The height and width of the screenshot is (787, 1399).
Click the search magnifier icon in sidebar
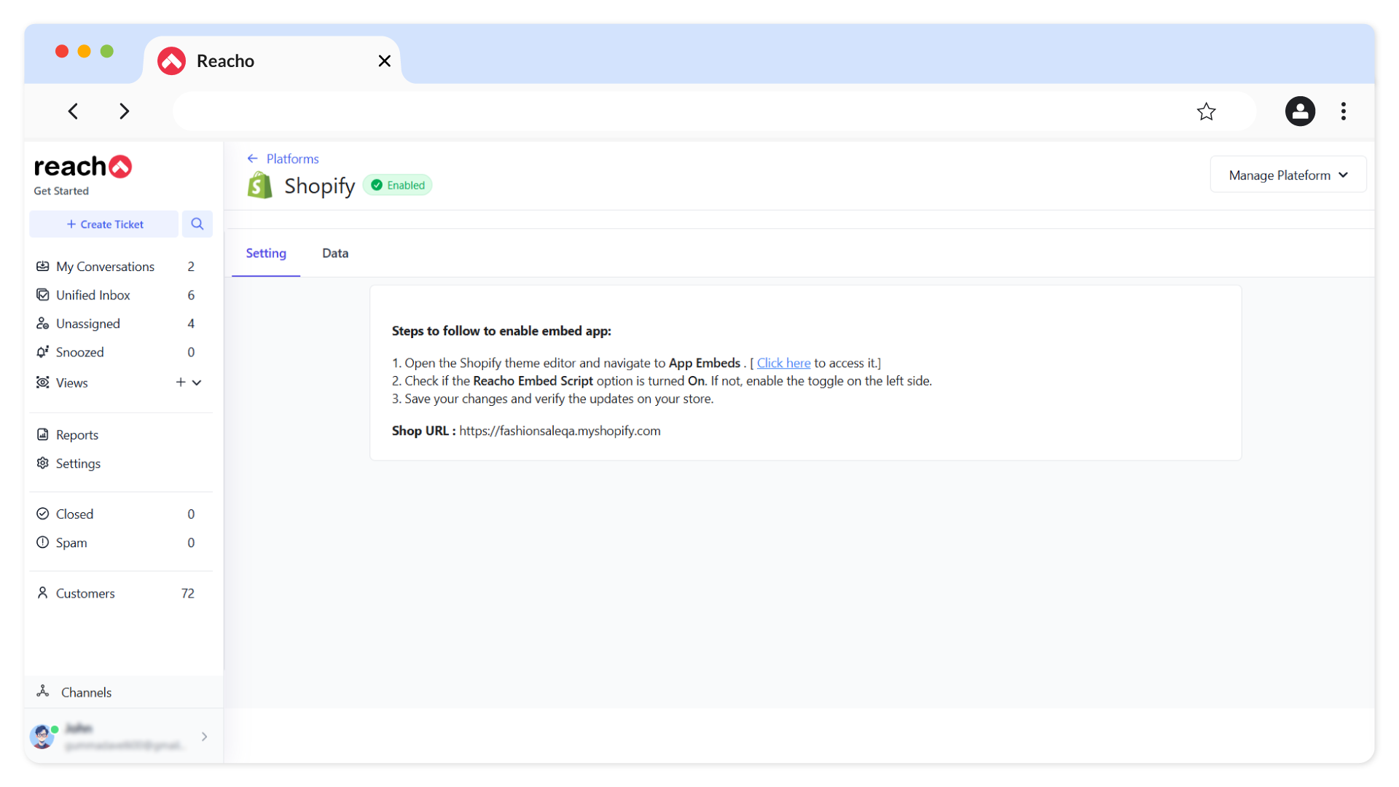(197, 224)
